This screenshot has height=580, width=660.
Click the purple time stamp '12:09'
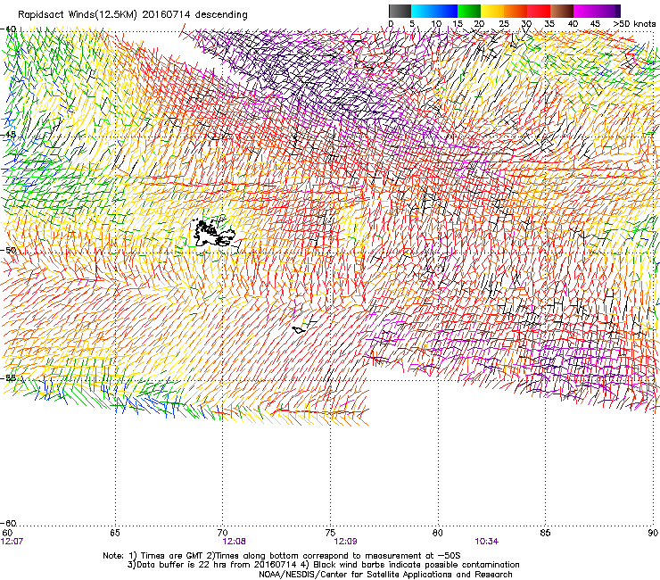(345, 542)
